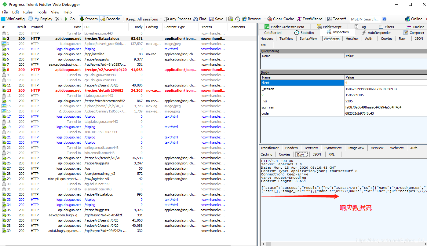Select session 8 /recipe/v2/search/0/20 row
This screenshot has width=427, height=246.
pos(128,70)
